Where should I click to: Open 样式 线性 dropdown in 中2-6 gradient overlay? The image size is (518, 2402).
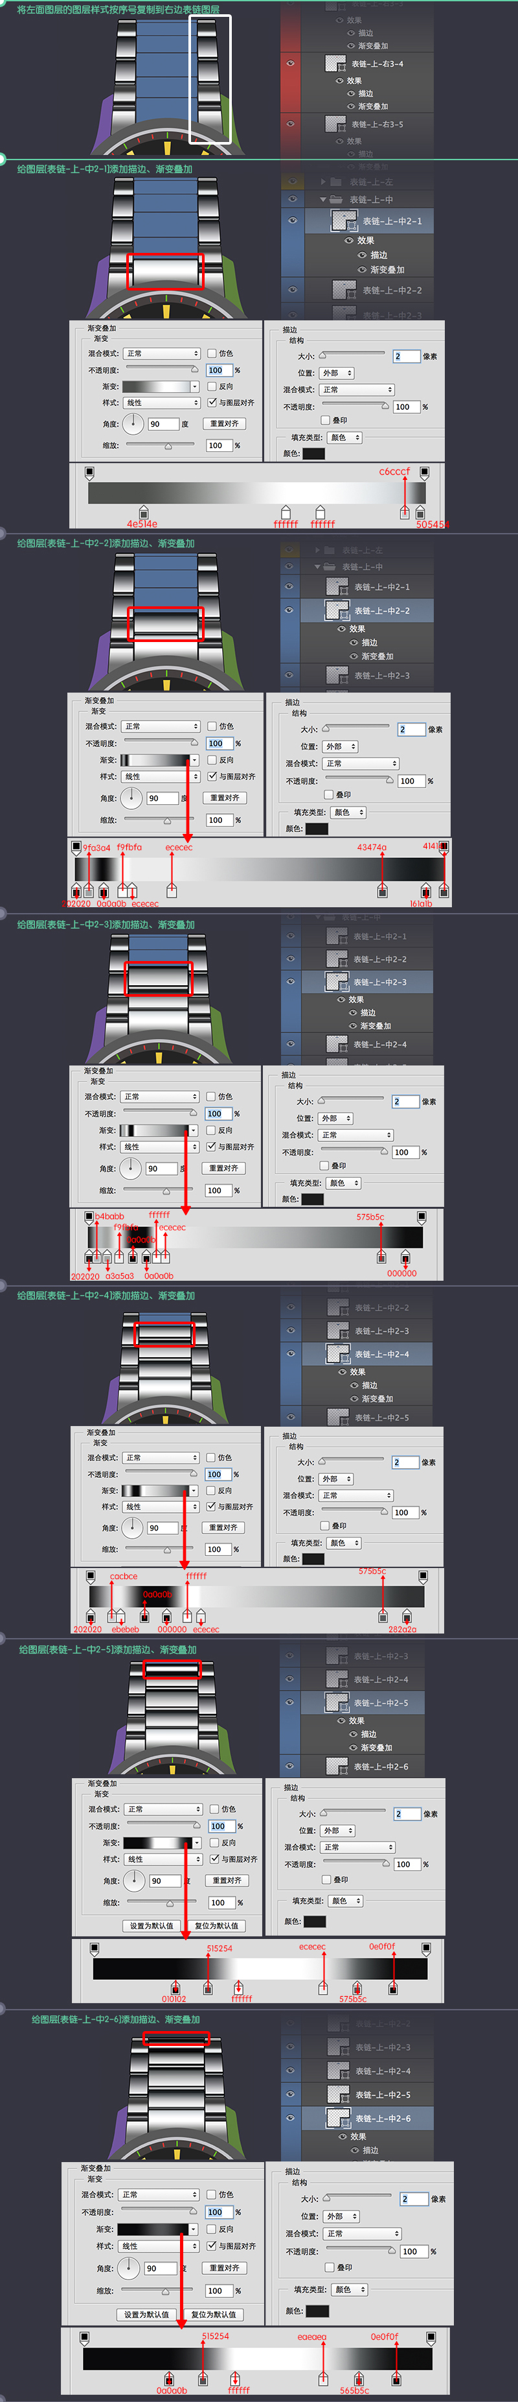point(159,2245)
